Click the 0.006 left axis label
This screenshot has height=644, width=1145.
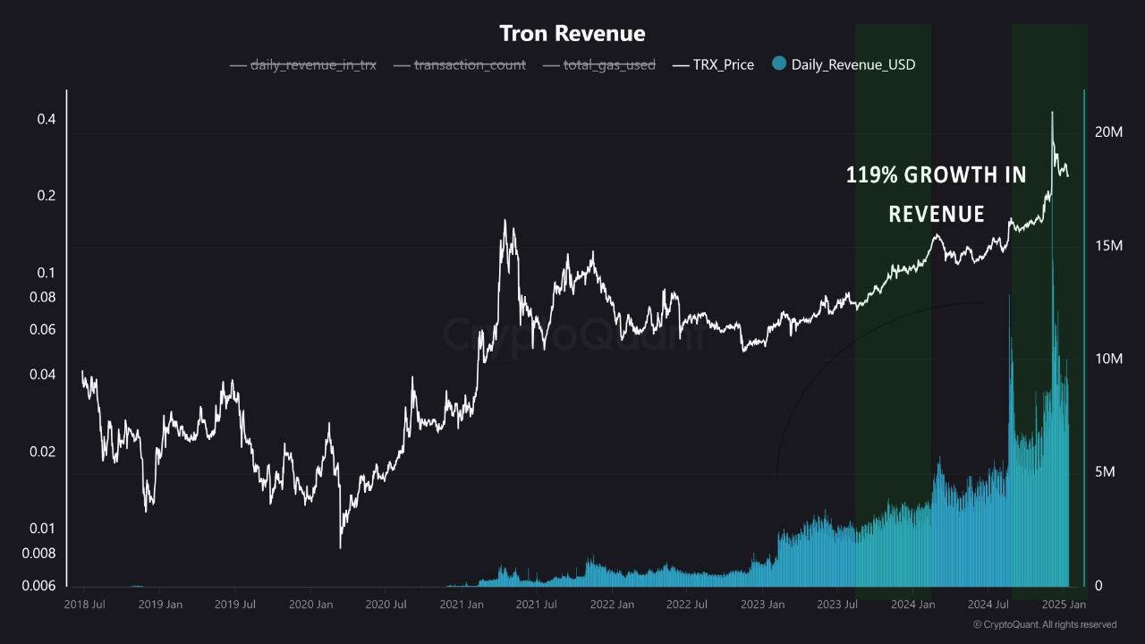[39, 586]
